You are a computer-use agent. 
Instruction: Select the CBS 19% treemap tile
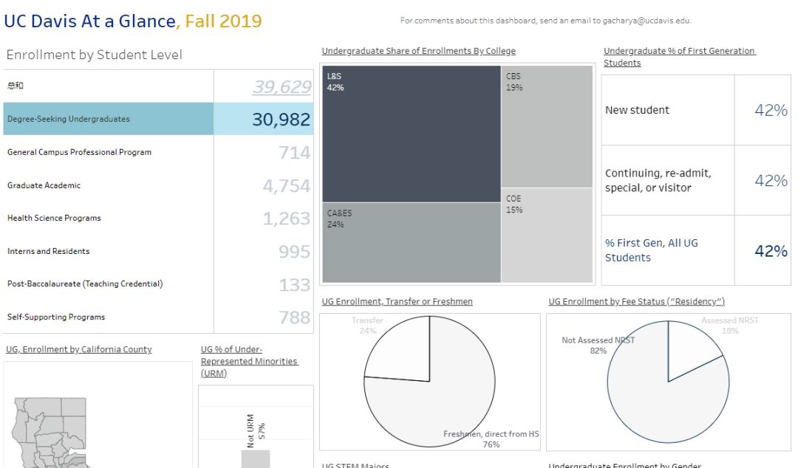547,127
